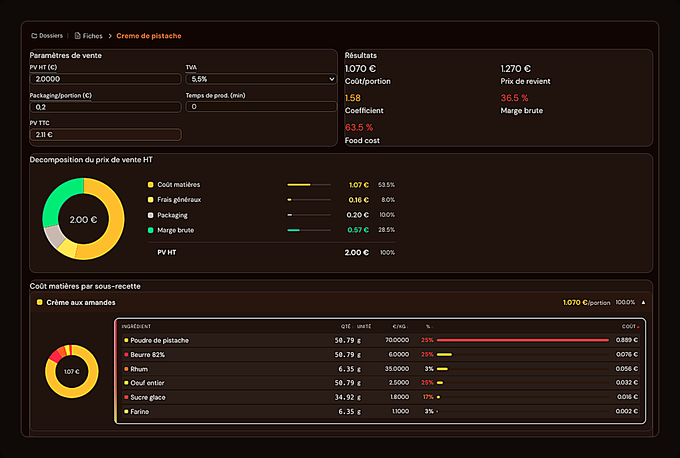
Task: Click the Coût matières progress bar
Action: click(309, 185)
